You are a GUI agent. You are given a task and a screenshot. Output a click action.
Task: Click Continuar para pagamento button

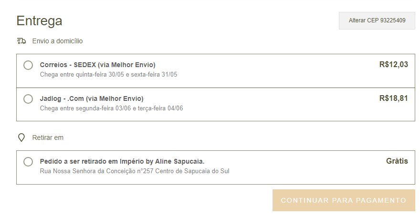(x=344, y=200)
